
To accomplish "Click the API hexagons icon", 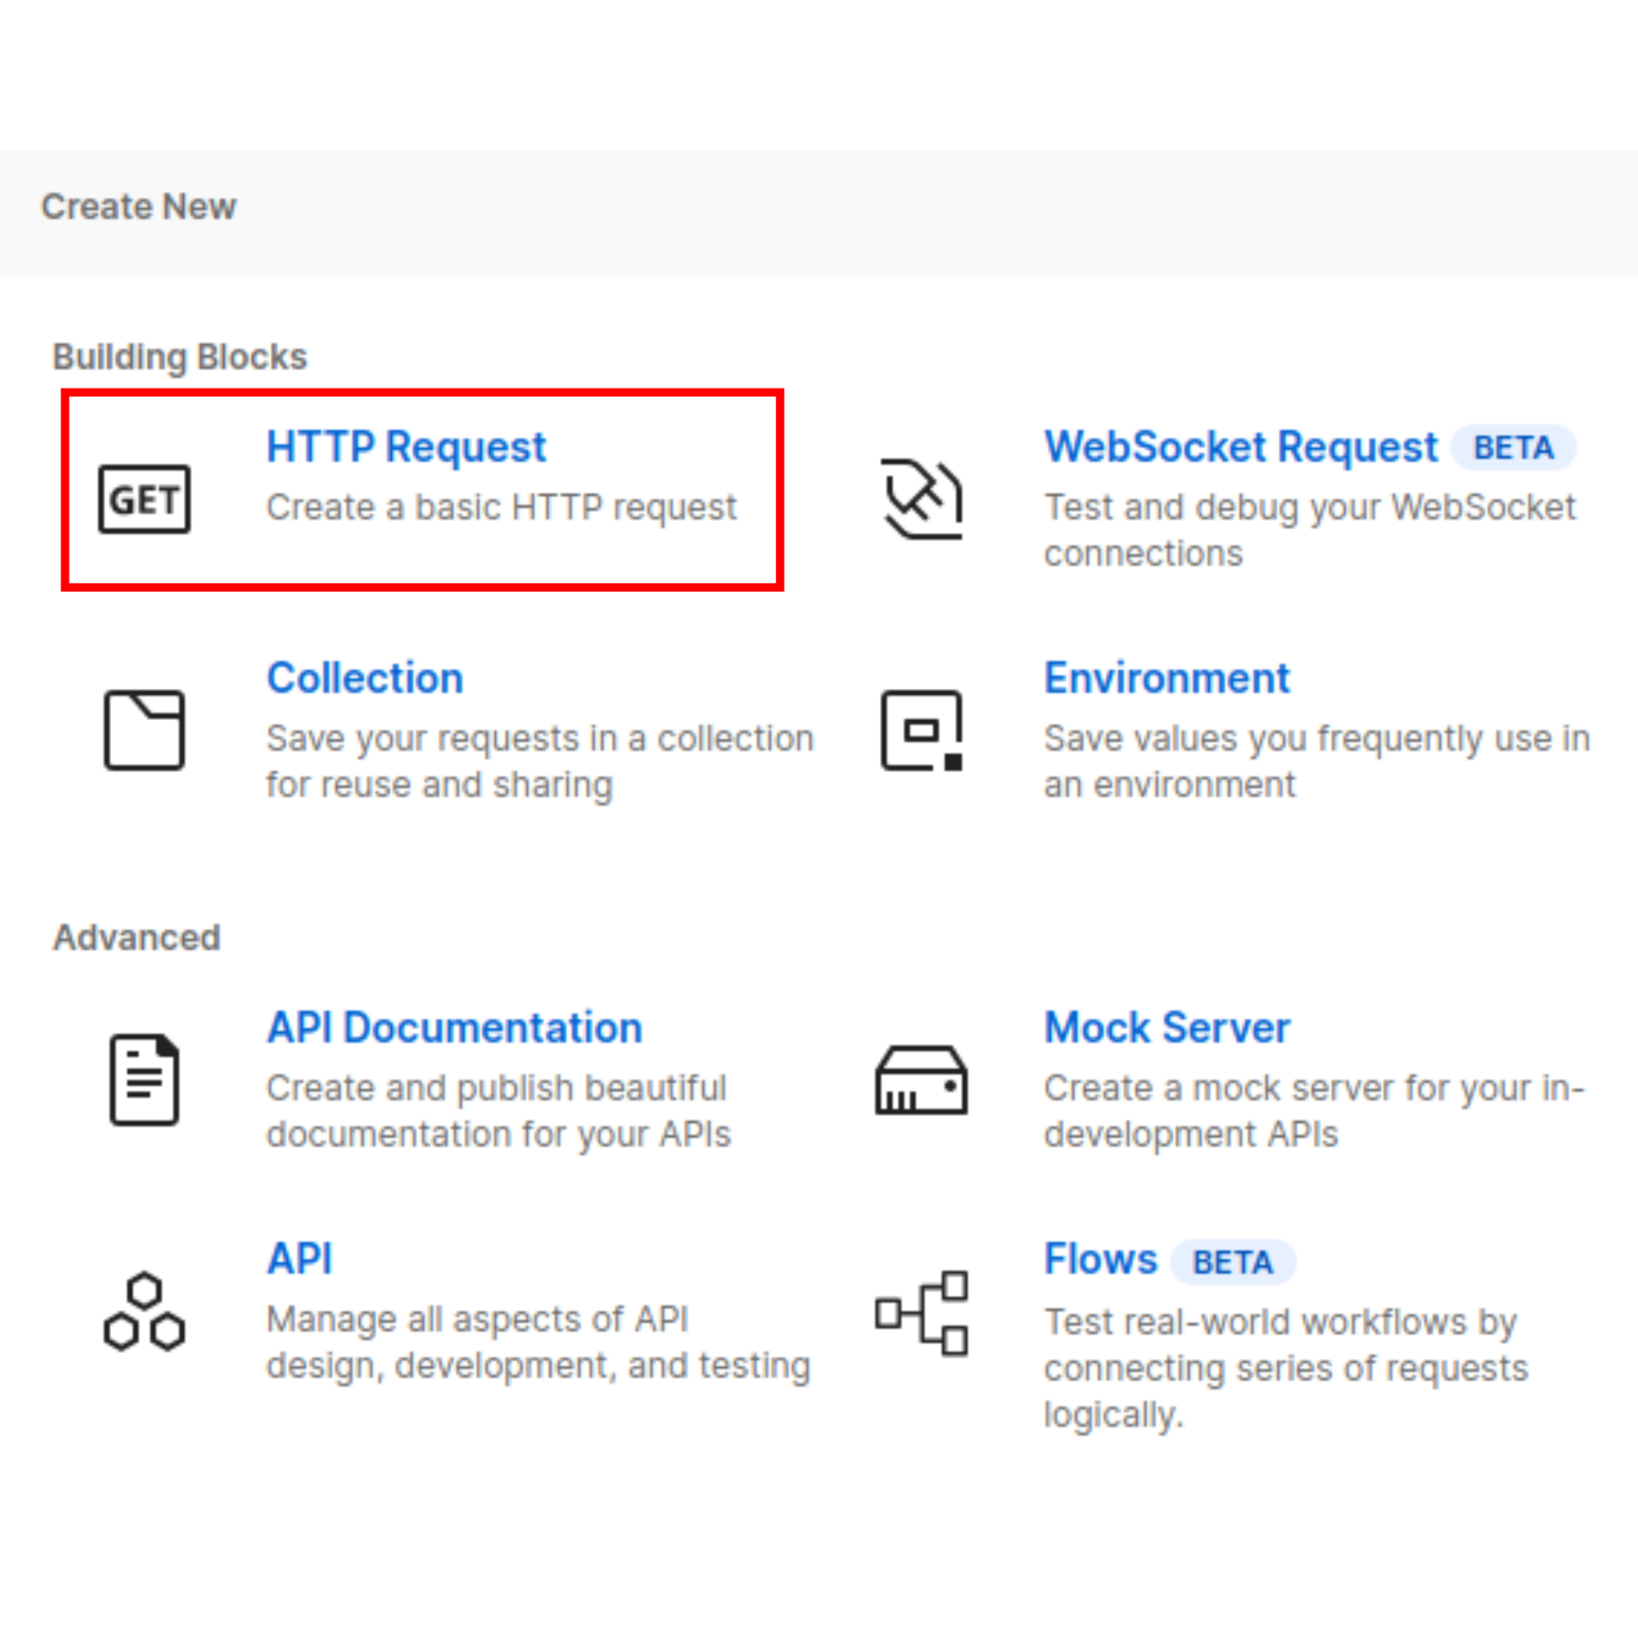I will tap(144, 1310).
